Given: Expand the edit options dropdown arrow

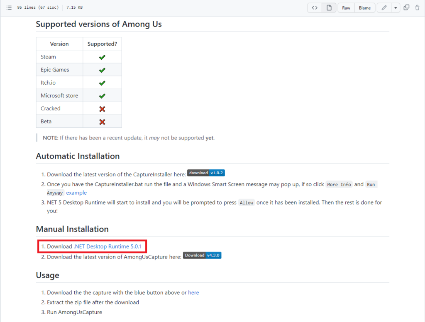Looking at the screenshot, I should (396, 7).
